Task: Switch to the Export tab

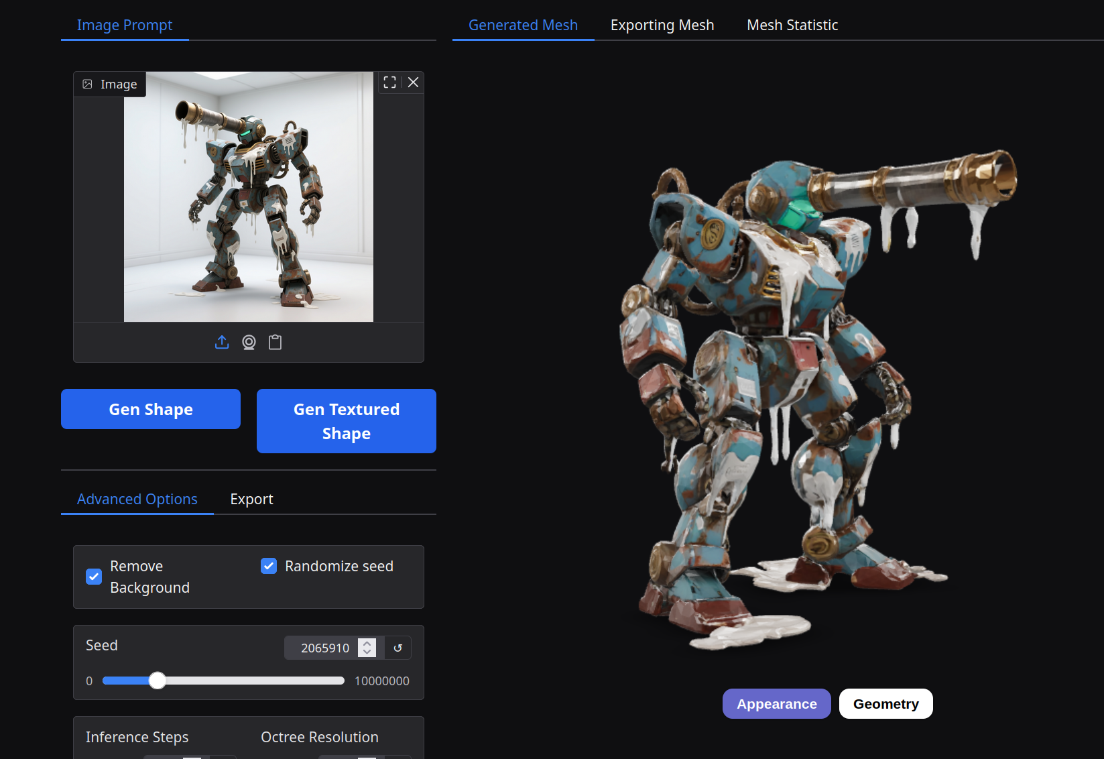Action: click(x=251, y=500)
